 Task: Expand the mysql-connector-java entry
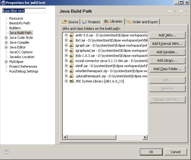[66, 61]
